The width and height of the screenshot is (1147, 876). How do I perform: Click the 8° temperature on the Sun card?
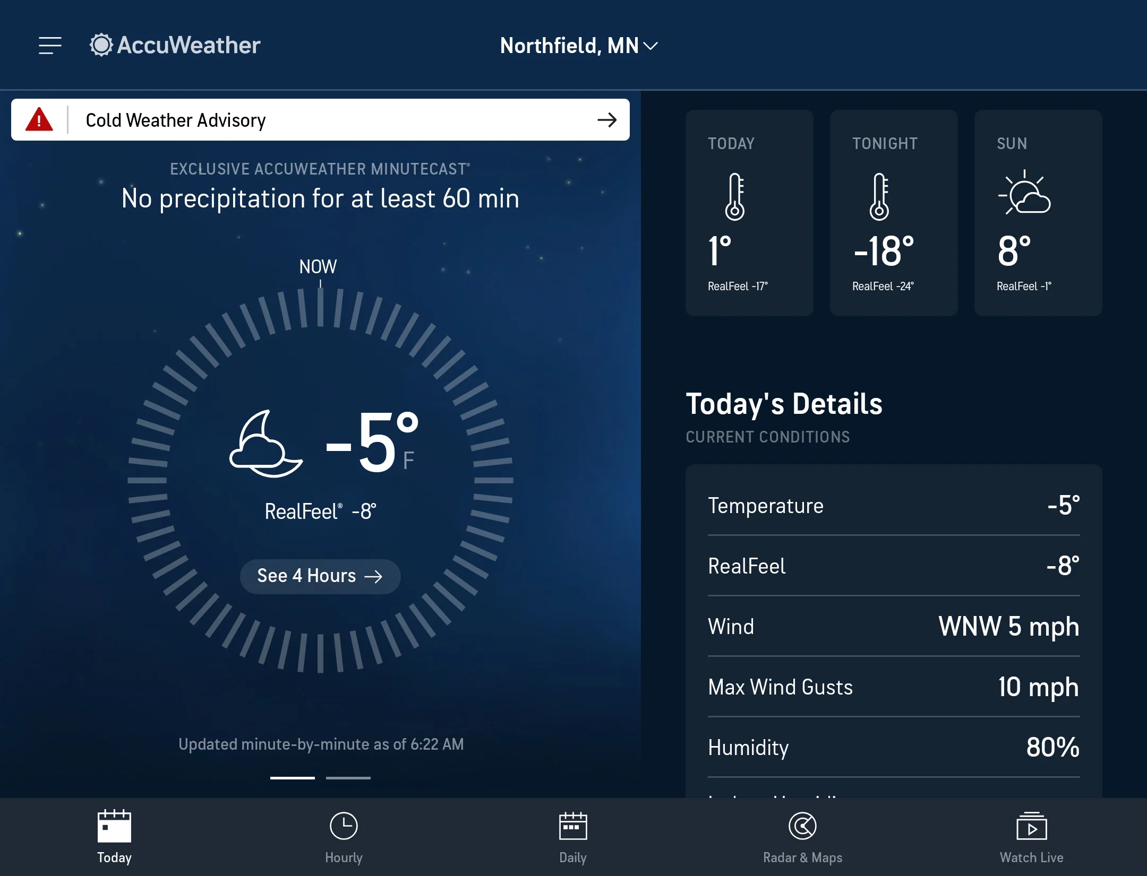pos(1014,251)
